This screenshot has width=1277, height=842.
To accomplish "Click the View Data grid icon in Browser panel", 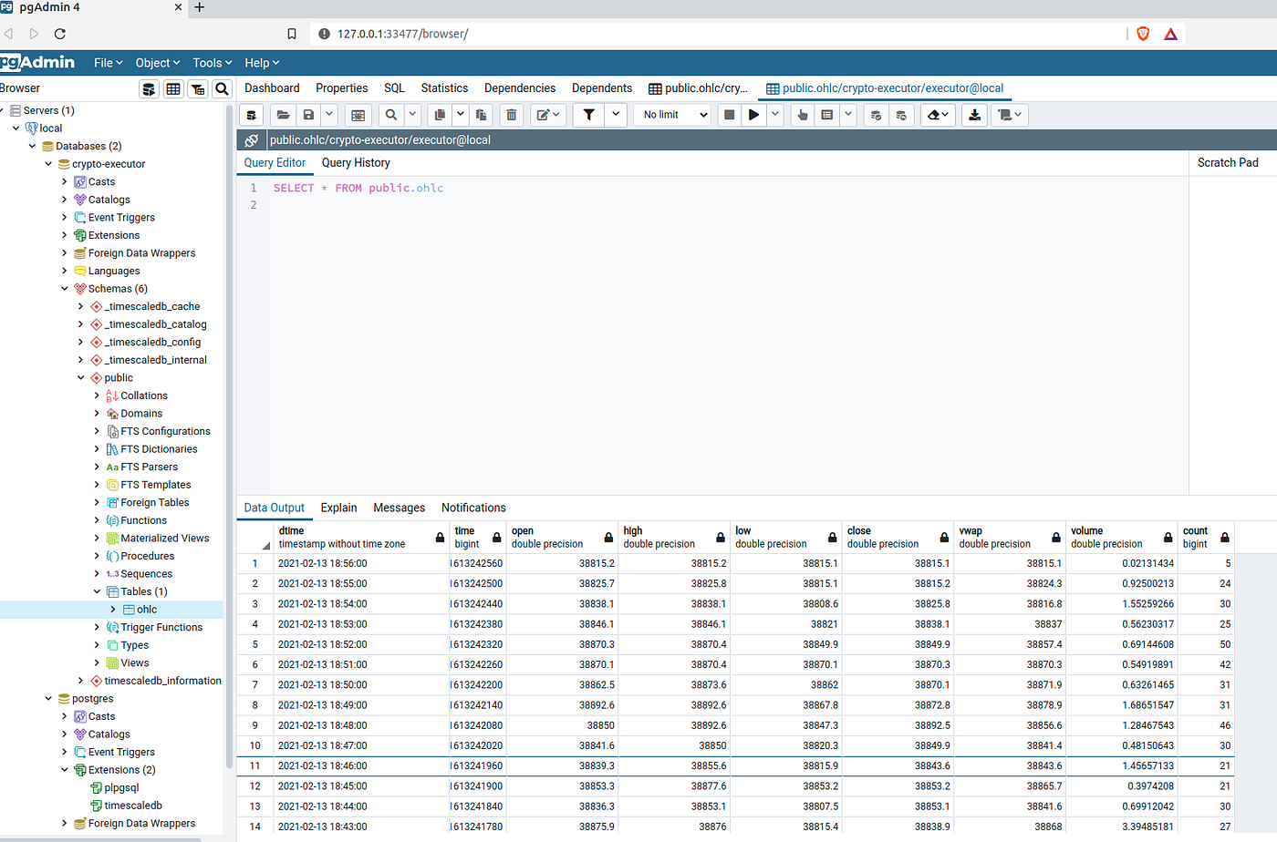I will [x=173, y=88].
